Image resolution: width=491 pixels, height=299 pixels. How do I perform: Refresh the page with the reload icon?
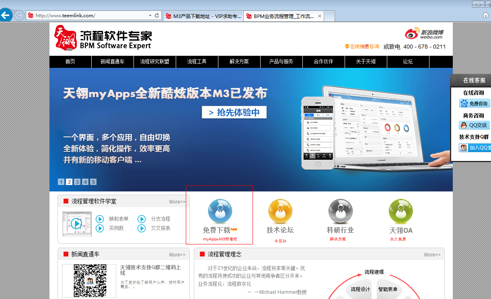point(157,16)
